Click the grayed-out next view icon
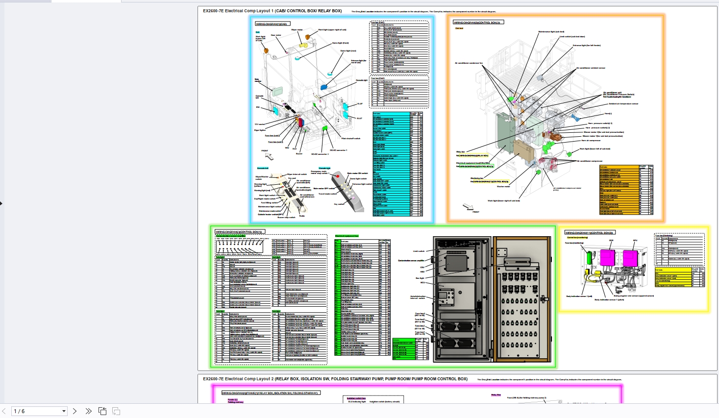 (116, 411)
